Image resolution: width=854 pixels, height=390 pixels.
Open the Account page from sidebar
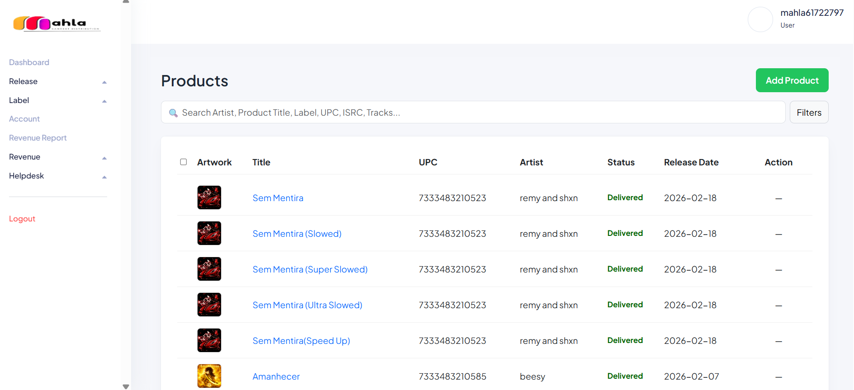(x=24, y=119)
